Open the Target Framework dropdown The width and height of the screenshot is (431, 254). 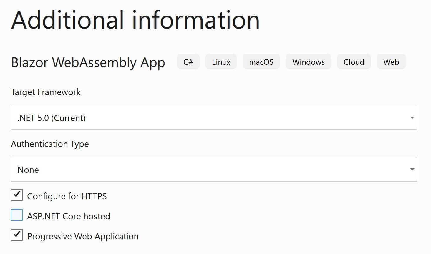tap(214, 117)
